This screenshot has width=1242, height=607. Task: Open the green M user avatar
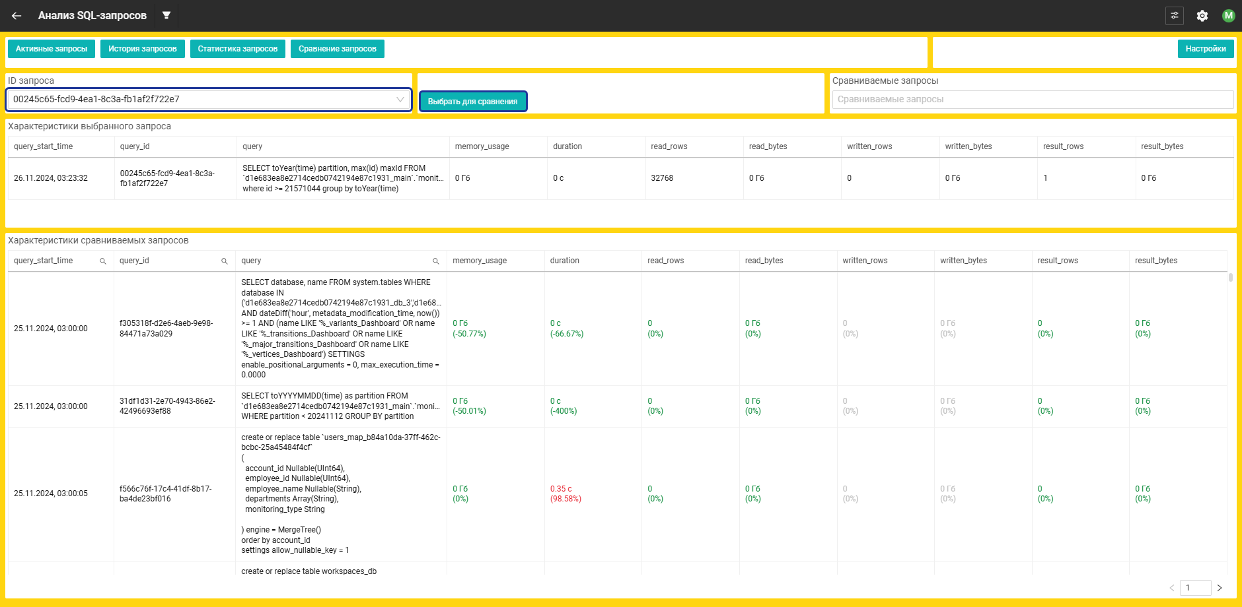pyautogui.click(x=1228, y=15)
